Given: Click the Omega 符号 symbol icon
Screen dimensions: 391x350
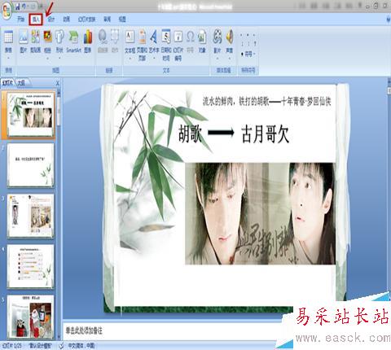Looking at the screenshot, I should tap(191, 42).
